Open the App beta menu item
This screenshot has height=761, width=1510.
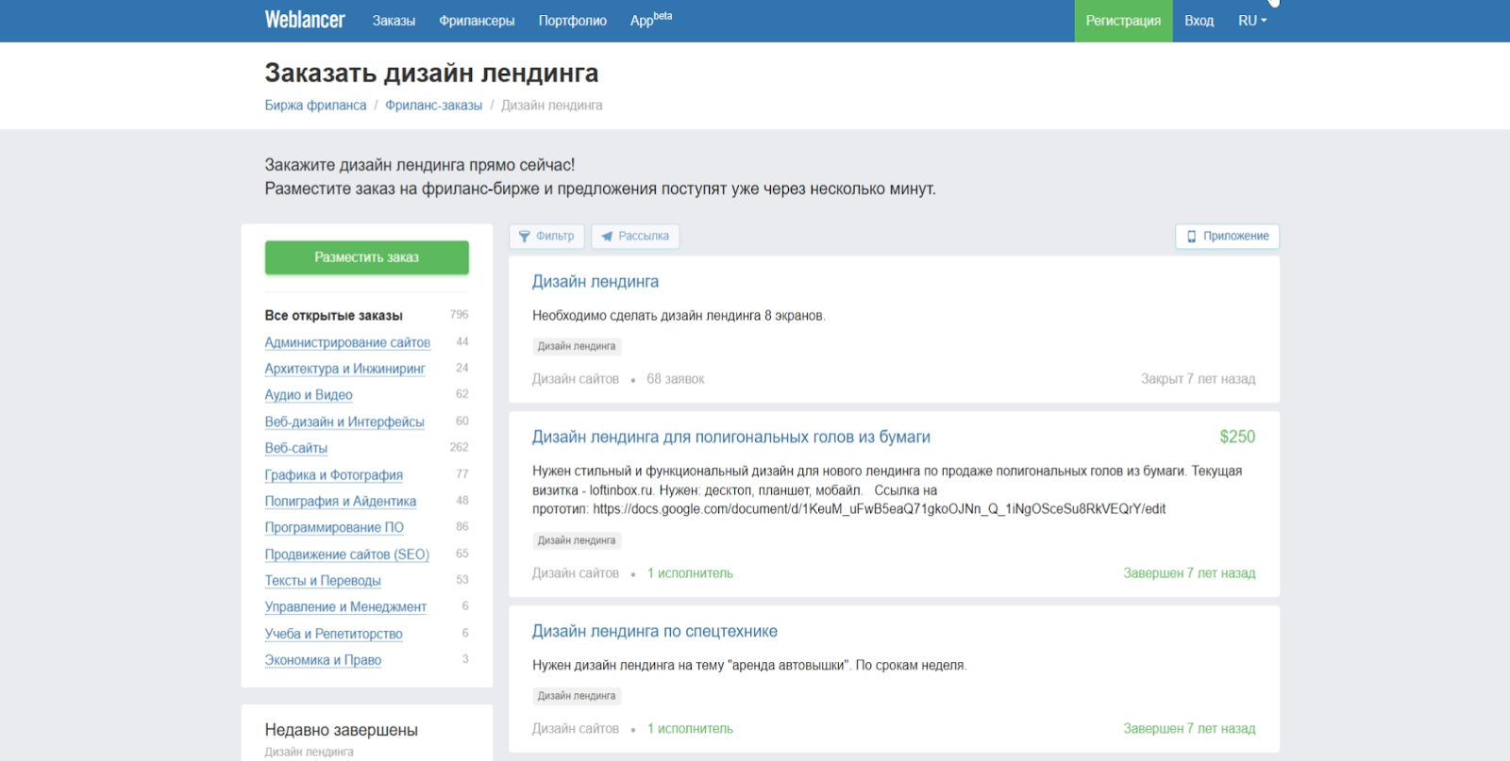coord(651,20)
